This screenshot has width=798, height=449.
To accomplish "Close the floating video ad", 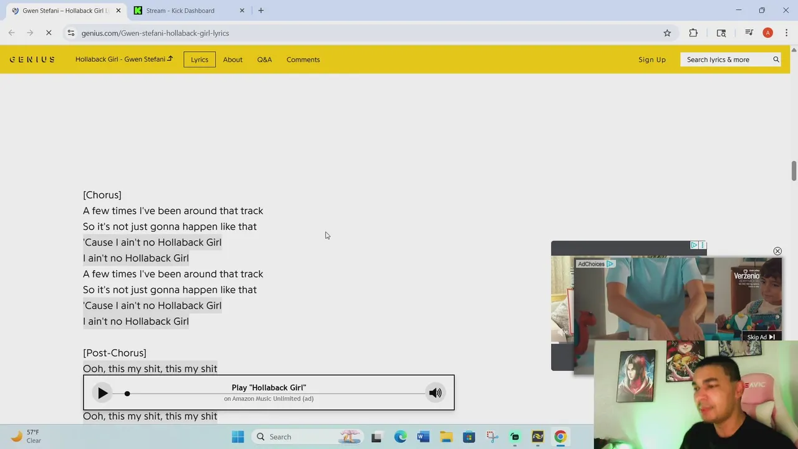I will (x=777, y=251).
